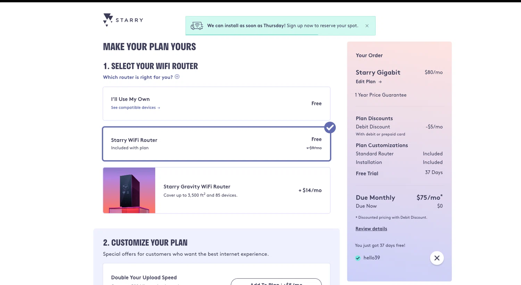
Task: Click the selected checkmark badge on Starry WiFi Router
Action: (330, 127)
